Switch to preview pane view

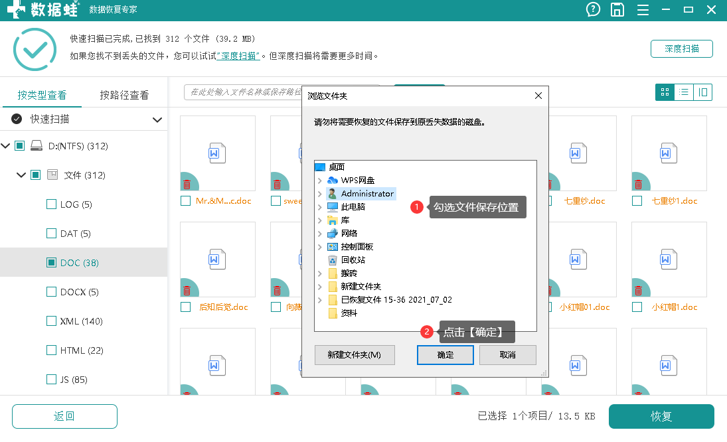pyautogui.click(x=703, y=92)
